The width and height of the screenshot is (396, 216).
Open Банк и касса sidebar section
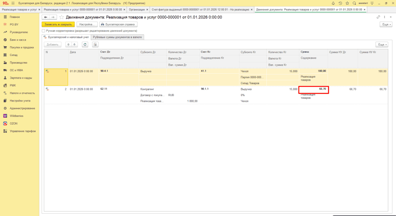(18, 40)
